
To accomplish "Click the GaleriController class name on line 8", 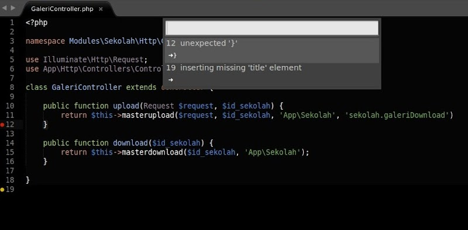I will (x=87, y=88).
